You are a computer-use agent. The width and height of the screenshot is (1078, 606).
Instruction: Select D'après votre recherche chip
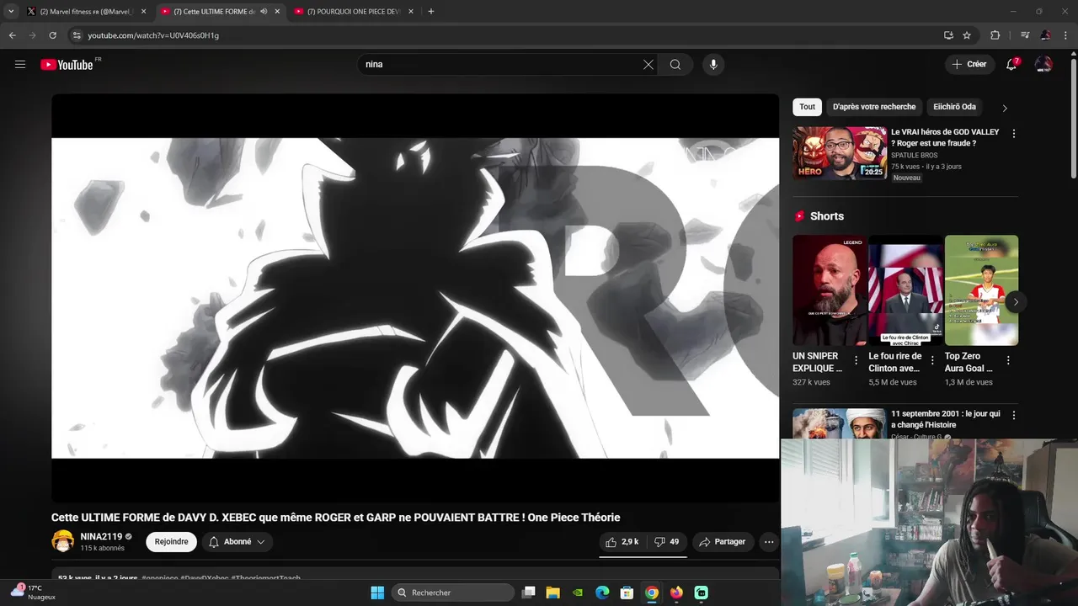tap(874, 107)
